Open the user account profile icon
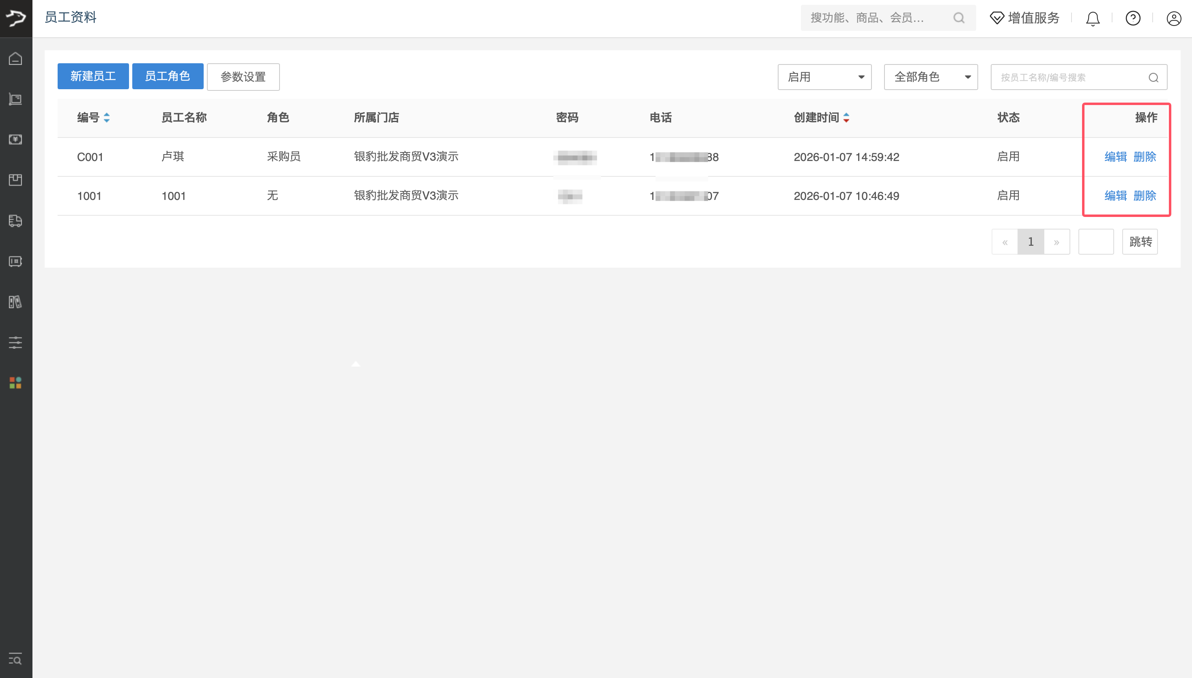Viewport: 1192px width, 678px height. pyautogui.click(x=1173, y=19)
